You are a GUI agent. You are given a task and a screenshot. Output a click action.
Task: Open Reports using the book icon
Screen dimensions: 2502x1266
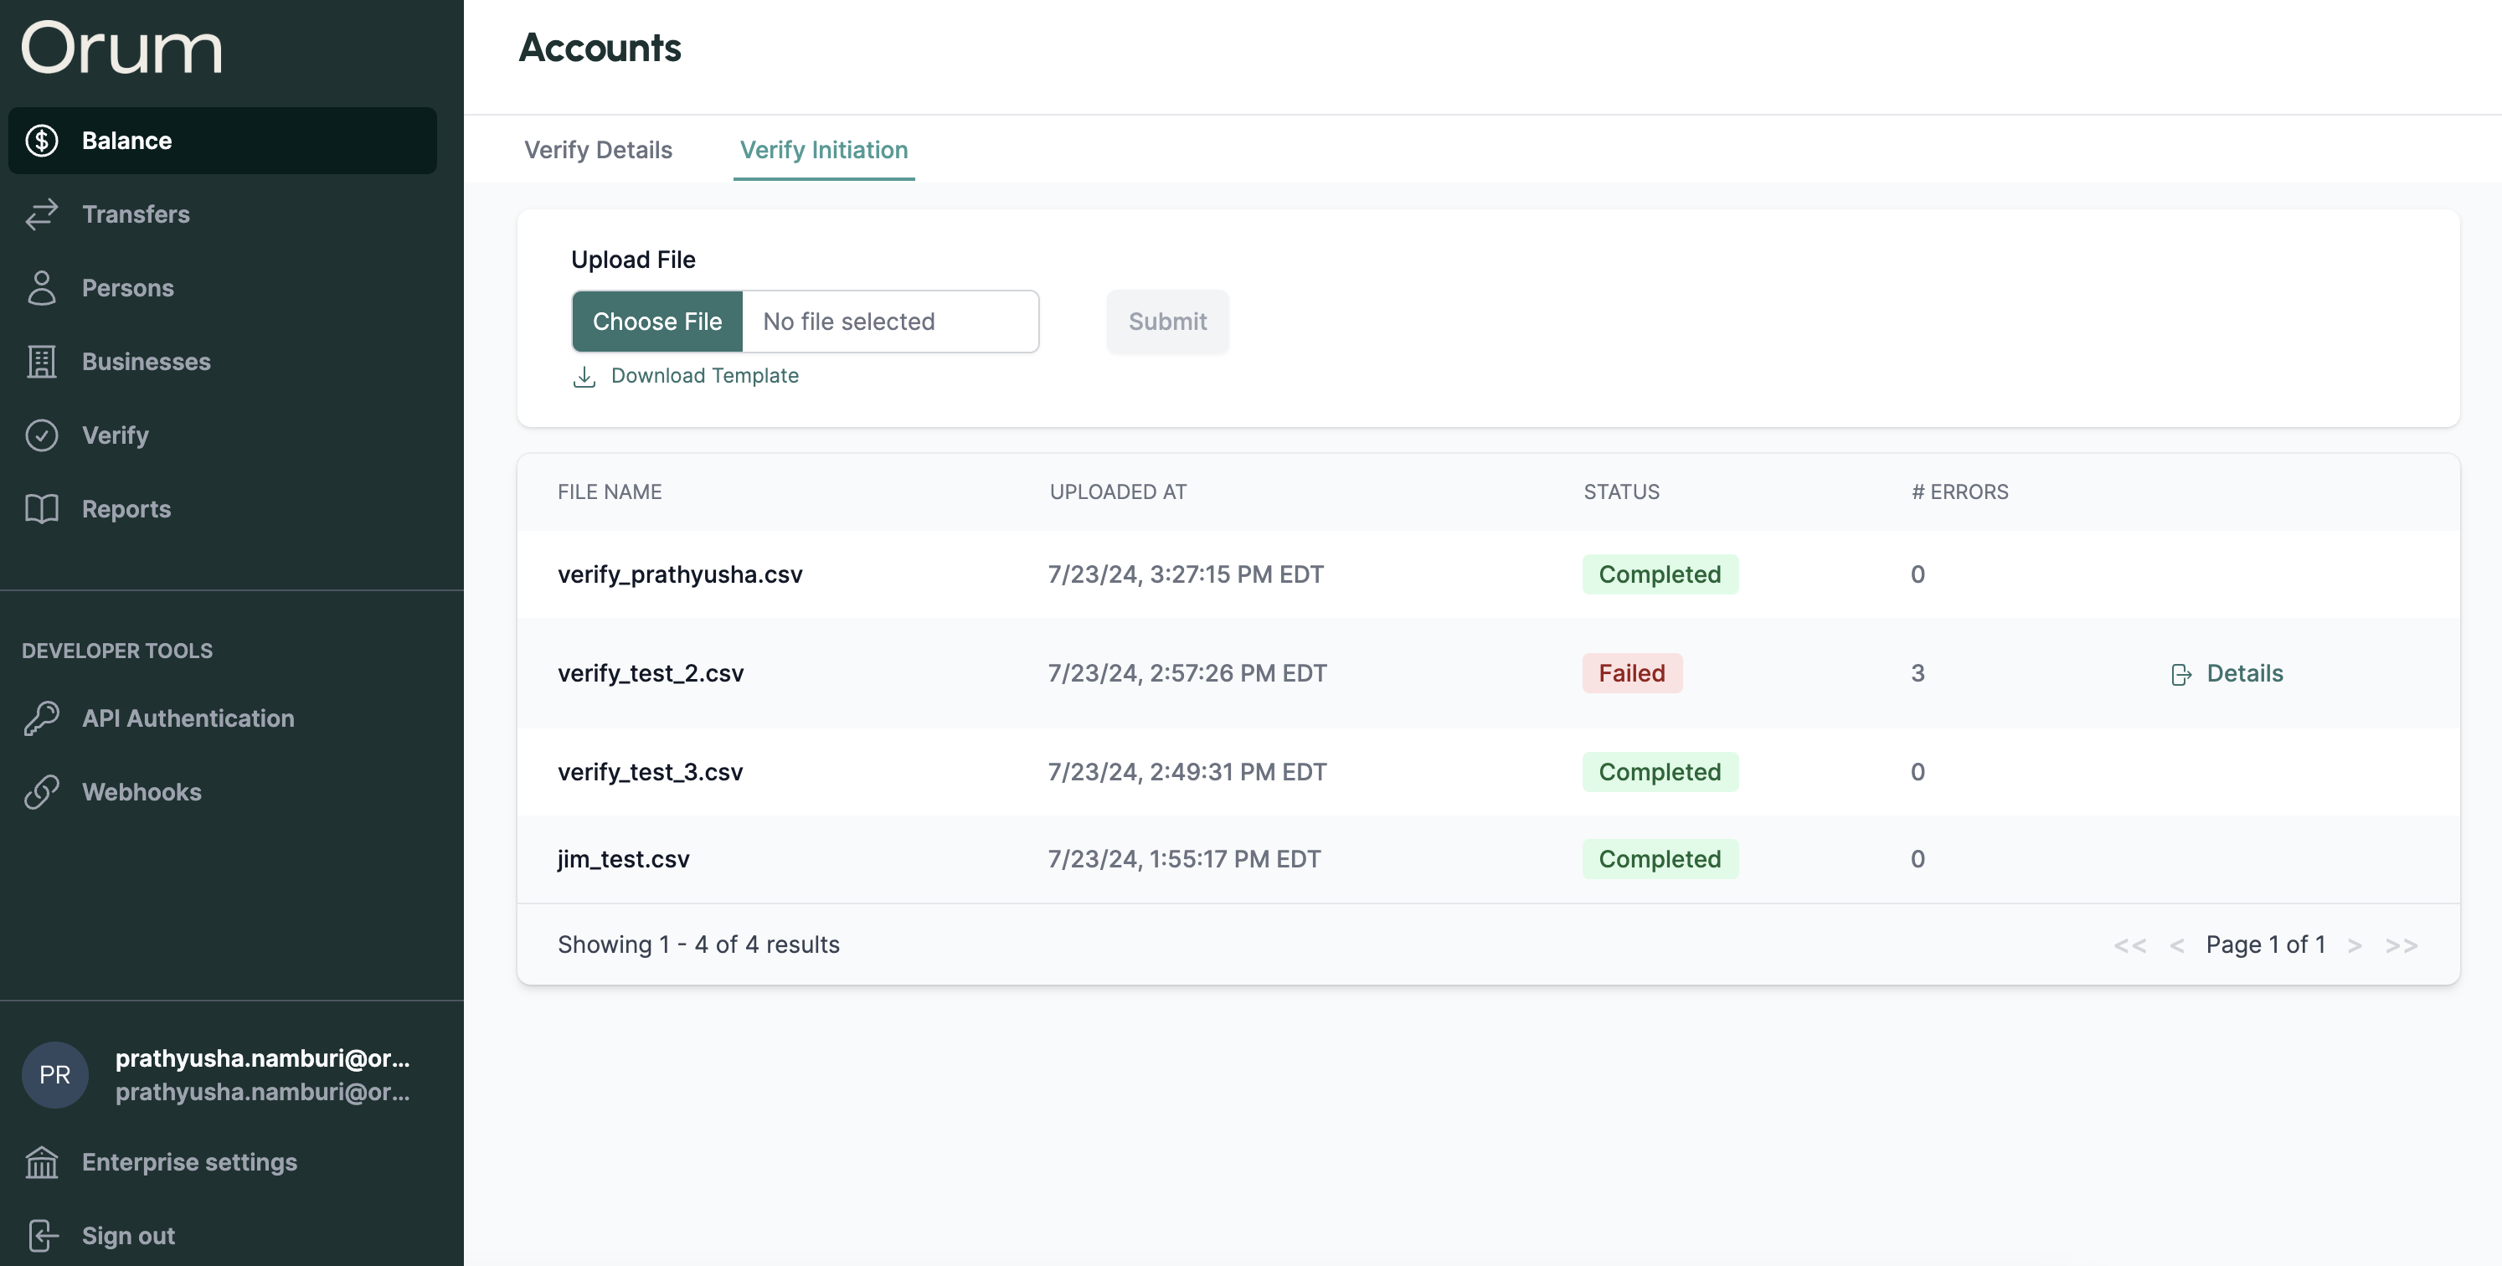(42, 509)
